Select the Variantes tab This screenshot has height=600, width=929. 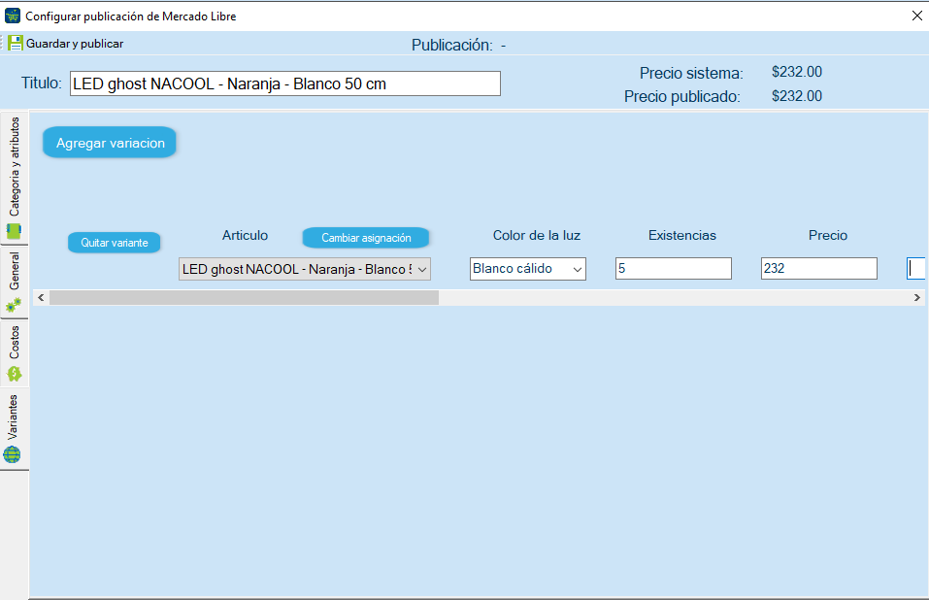tap(15, 429)
